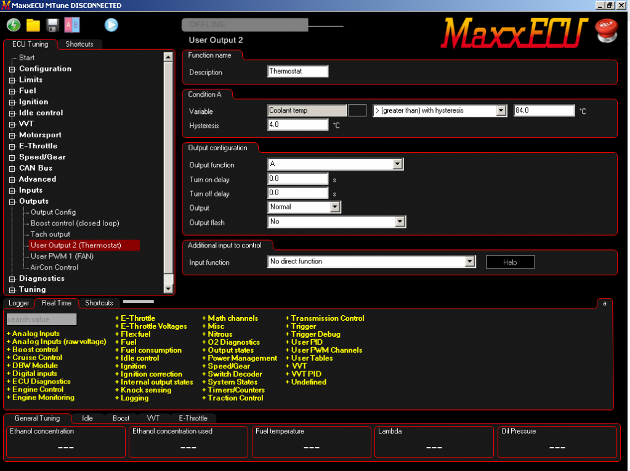Select the Real Time tab
This screenshot has height=471, width=630.
pyautogui.click(x=56, y=303)
